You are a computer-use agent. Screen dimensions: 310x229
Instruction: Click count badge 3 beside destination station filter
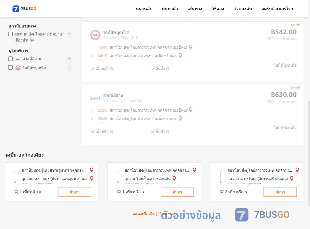pos(69,35)
